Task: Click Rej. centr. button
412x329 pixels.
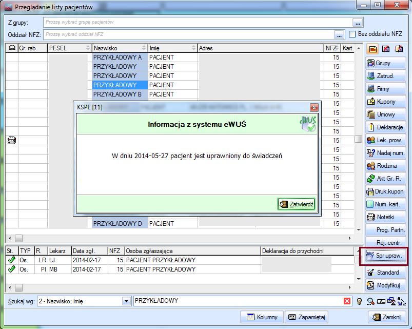Action: (x=385, y=242)
